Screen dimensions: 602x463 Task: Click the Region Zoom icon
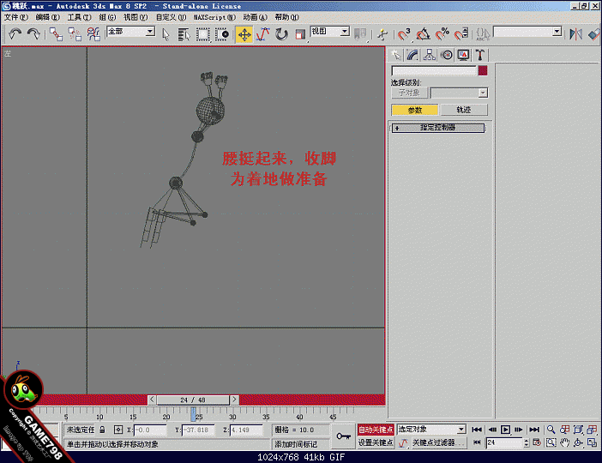pyautogui.click(x=551, y=442)
